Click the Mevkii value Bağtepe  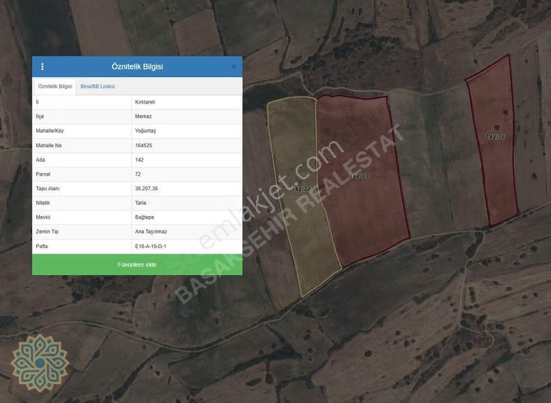coord(145,217)
